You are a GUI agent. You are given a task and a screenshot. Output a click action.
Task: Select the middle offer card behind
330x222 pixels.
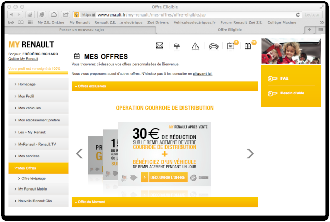click(x=110, y=155)
